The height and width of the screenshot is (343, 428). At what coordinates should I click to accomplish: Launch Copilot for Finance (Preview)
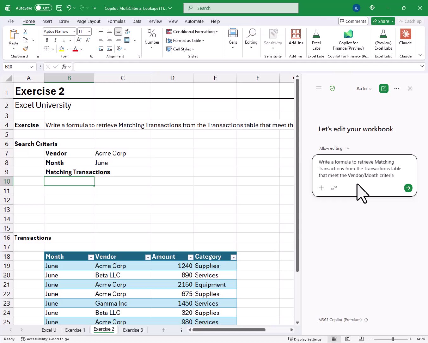click(348, 40)
